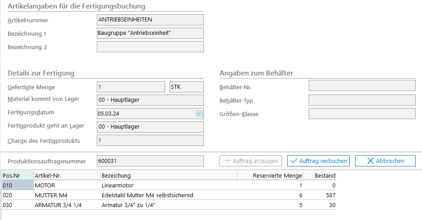Screen dimensions: 422x220
Task: Click the 'Reservierte Menge' column header
Action: click(x=277, y=175)
